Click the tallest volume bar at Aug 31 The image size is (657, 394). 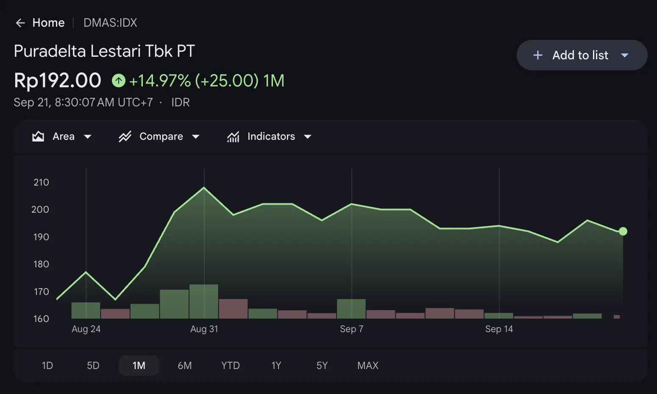(204, 302)
